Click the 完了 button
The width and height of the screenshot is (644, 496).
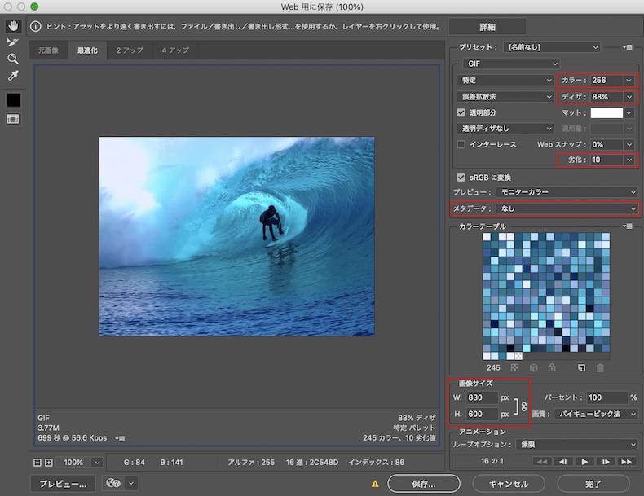tap(593, 484)
